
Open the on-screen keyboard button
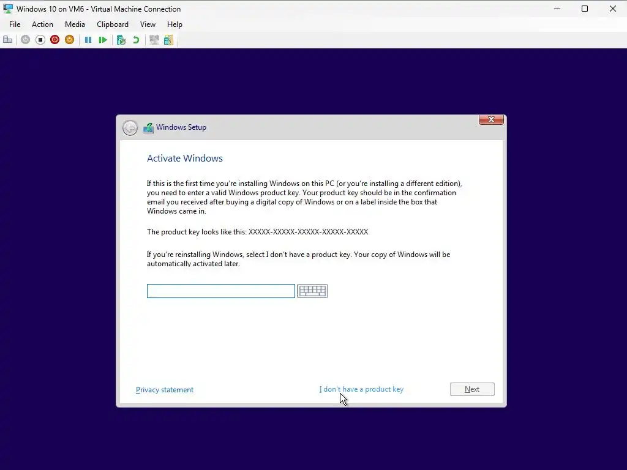click(312, 291)
